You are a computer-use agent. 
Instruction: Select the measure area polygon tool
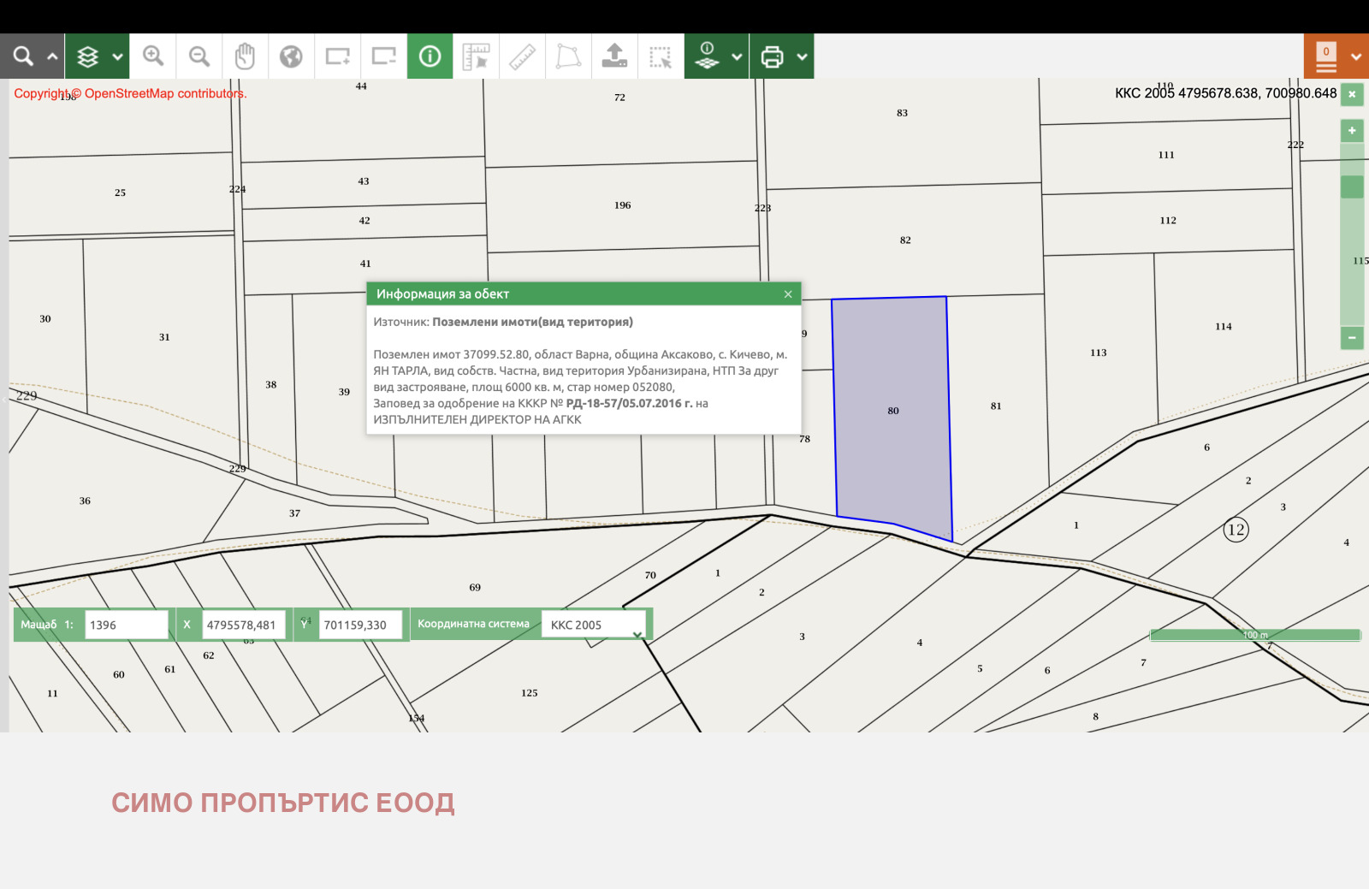568,56
